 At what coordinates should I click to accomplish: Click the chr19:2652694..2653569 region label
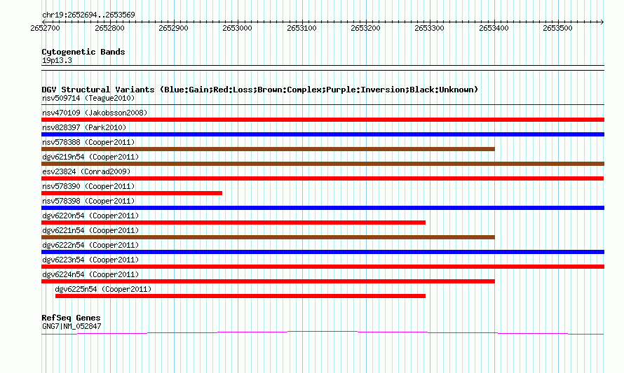pyautogui.click(x=88, y=15)
